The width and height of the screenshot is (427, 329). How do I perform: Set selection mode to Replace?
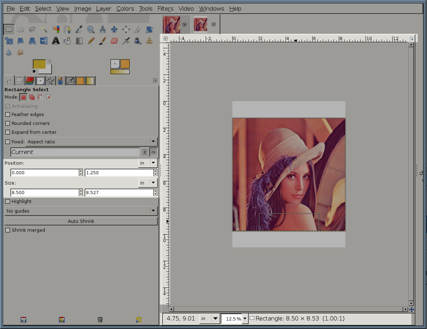pyautogui.click(x=23, y=97)
